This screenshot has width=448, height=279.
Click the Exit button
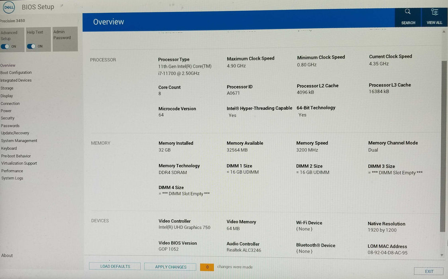[429, 271]
